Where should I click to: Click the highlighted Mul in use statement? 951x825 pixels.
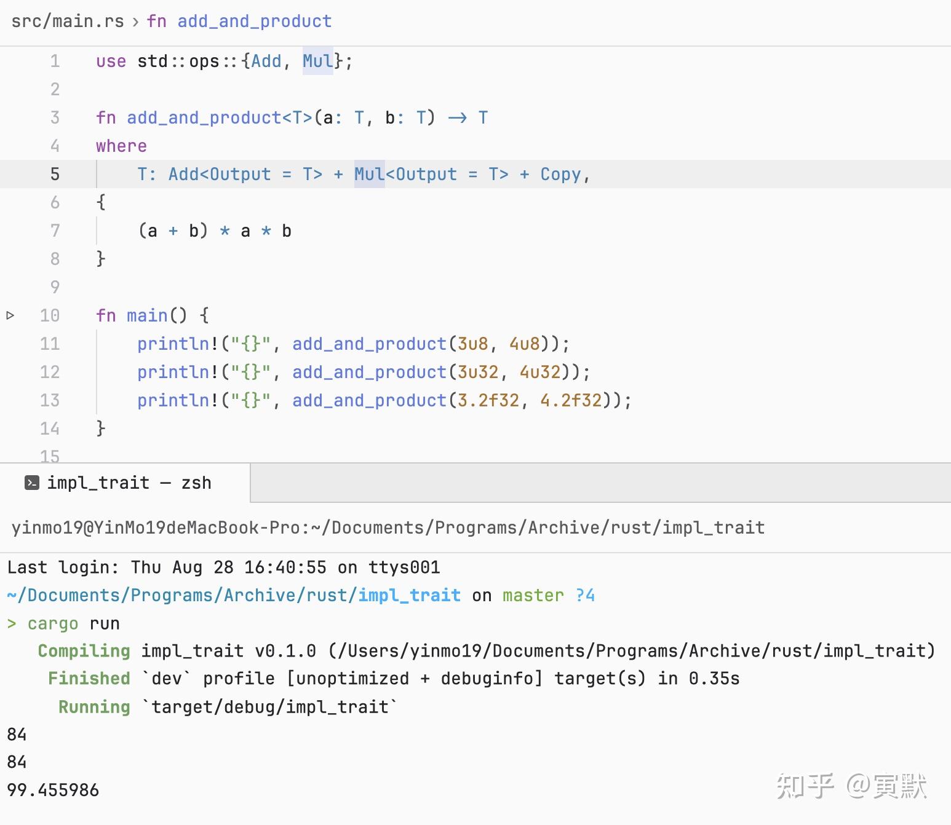pyautogui.click(x=317, y=61)
